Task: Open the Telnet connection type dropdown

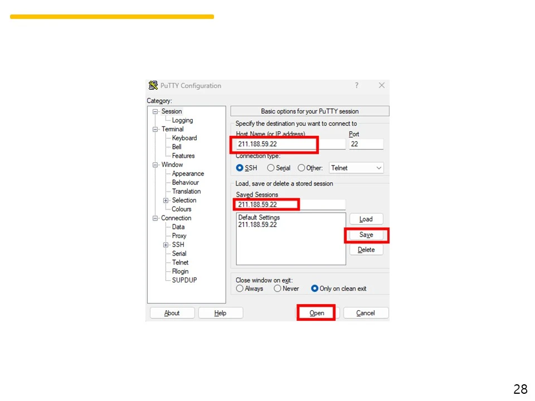Action: [x=356, y=168]
